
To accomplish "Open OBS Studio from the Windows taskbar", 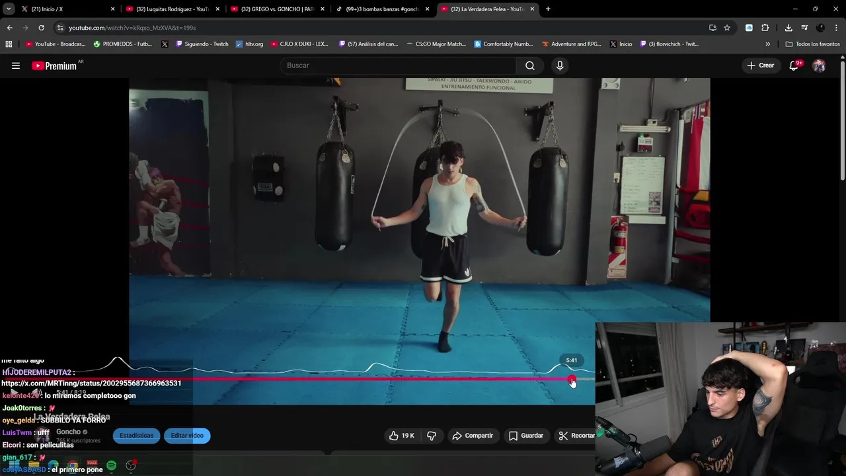I will 131,465.
